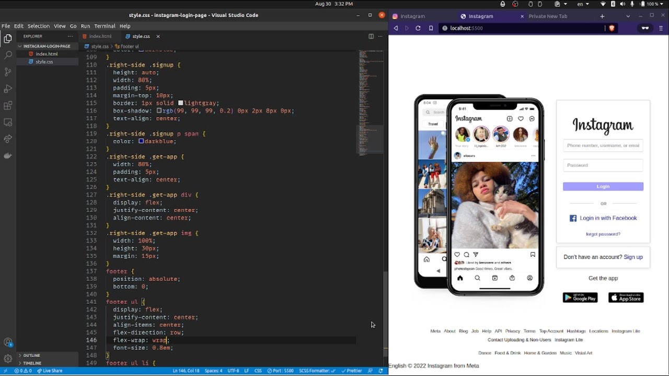Open the File menu

point(6,26)
